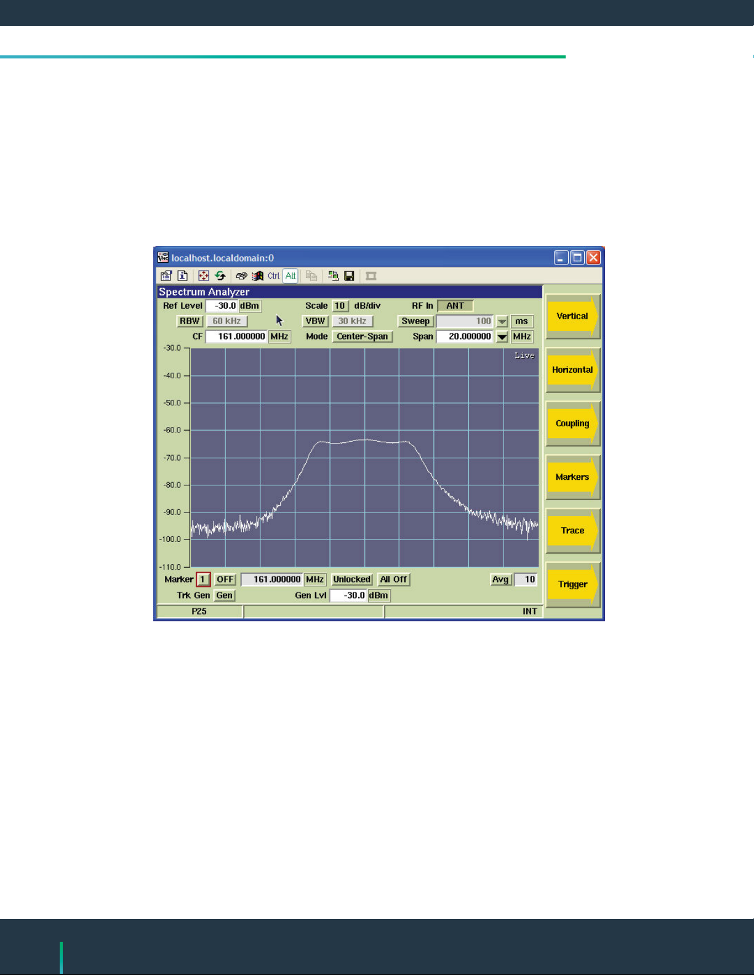Screen dimensions: 754x975
Task: Click the dBm unit beside Gen Lvl
Action: pos(379,595)
